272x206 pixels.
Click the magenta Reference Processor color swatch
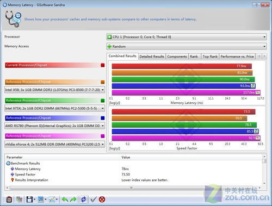coord(103,136)
